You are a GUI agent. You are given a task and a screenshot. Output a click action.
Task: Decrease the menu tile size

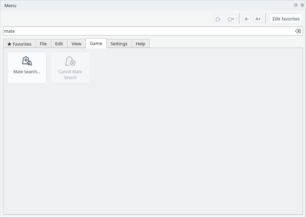pos(218,19)
